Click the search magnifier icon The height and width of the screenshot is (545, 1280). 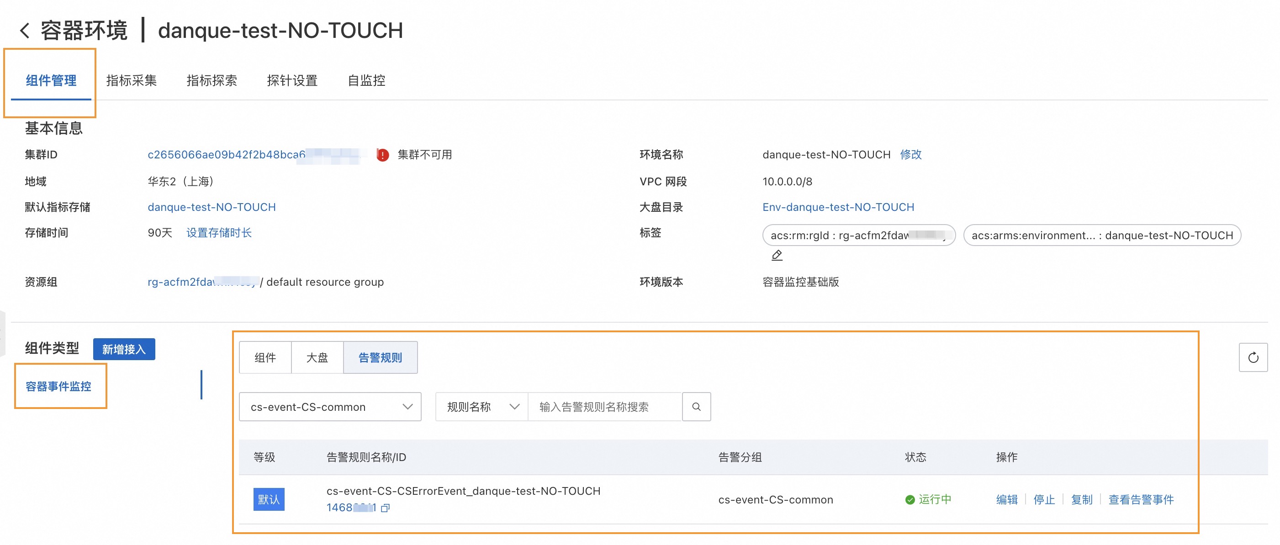tap(696, 407)
